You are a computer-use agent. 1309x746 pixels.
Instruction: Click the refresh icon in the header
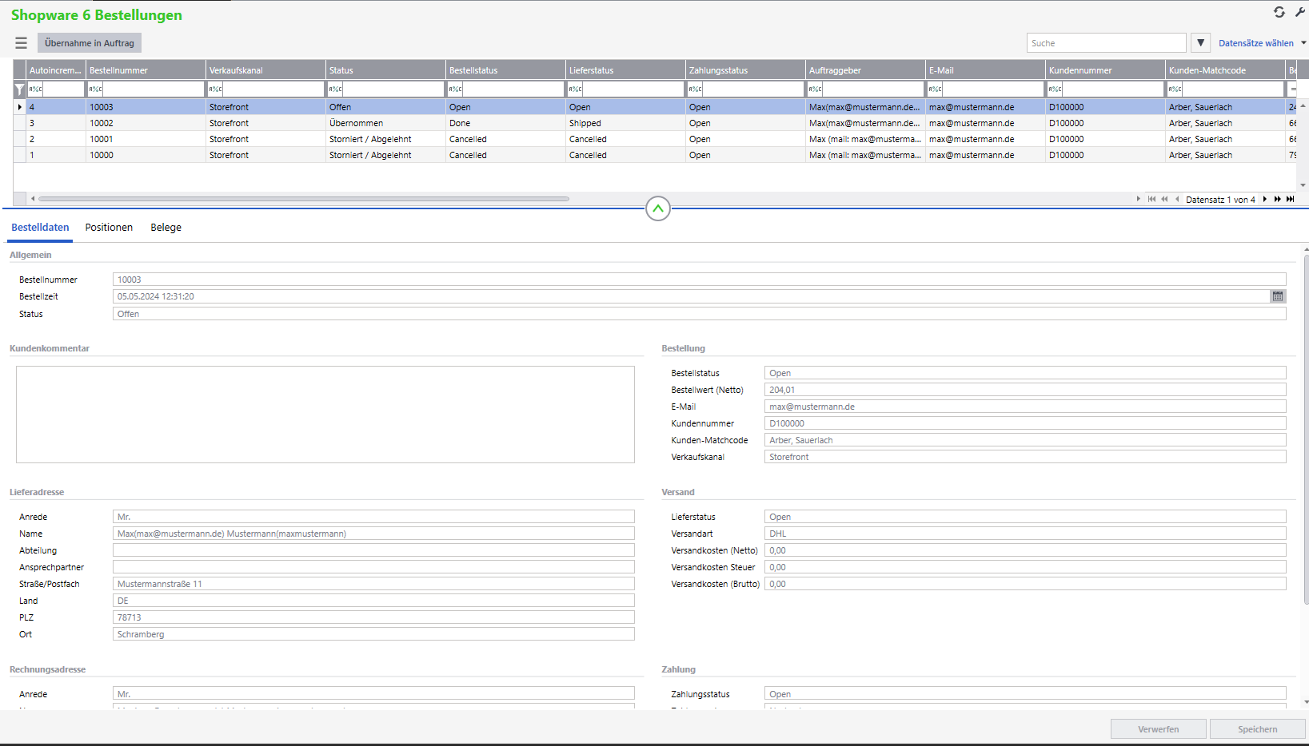(1279, 12)
